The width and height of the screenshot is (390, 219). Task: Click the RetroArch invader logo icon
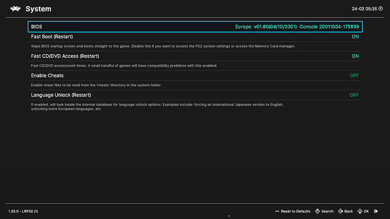15,9
